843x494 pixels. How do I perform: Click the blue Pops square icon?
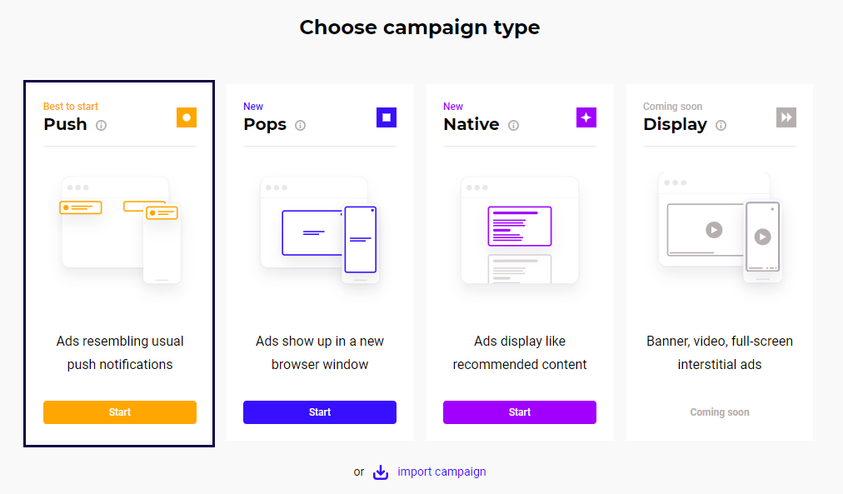(x=386, y=117)
